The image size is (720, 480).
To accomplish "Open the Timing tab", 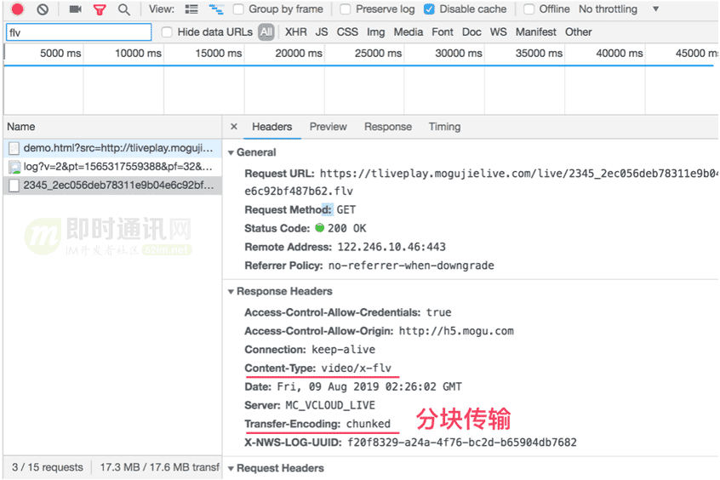I will click(x=444, y=127).
